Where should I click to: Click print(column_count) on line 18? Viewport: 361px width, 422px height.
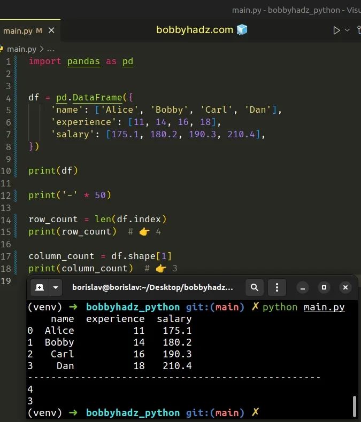point(81,268)
